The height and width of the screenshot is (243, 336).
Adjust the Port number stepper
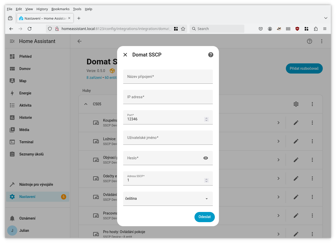coord(206,119)
